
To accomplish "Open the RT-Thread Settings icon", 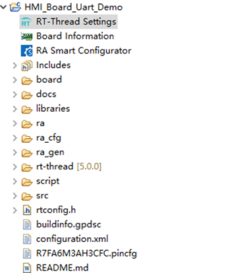I will (x=26, y=22).
